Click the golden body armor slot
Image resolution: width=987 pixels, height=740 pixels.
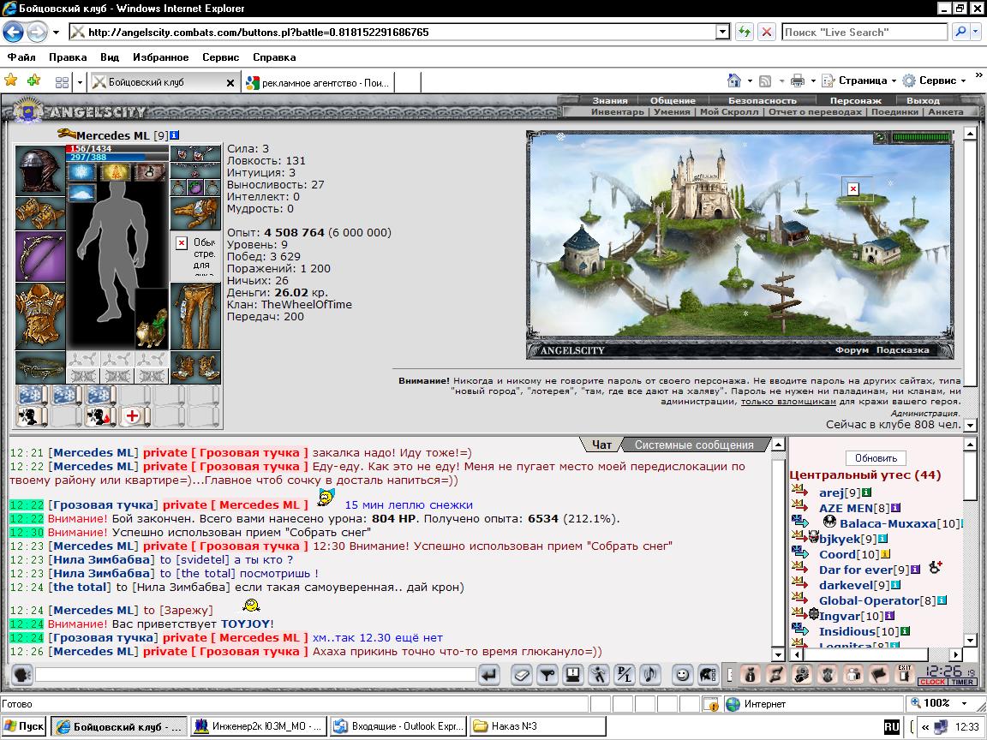coord(40,317)
